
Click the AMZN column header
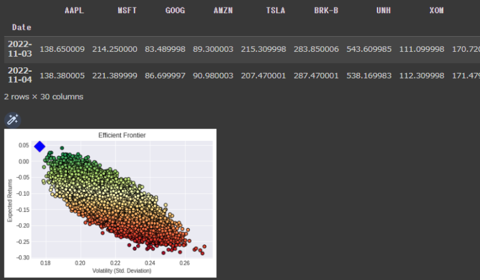pyautogui.click(x=222, y=11)
